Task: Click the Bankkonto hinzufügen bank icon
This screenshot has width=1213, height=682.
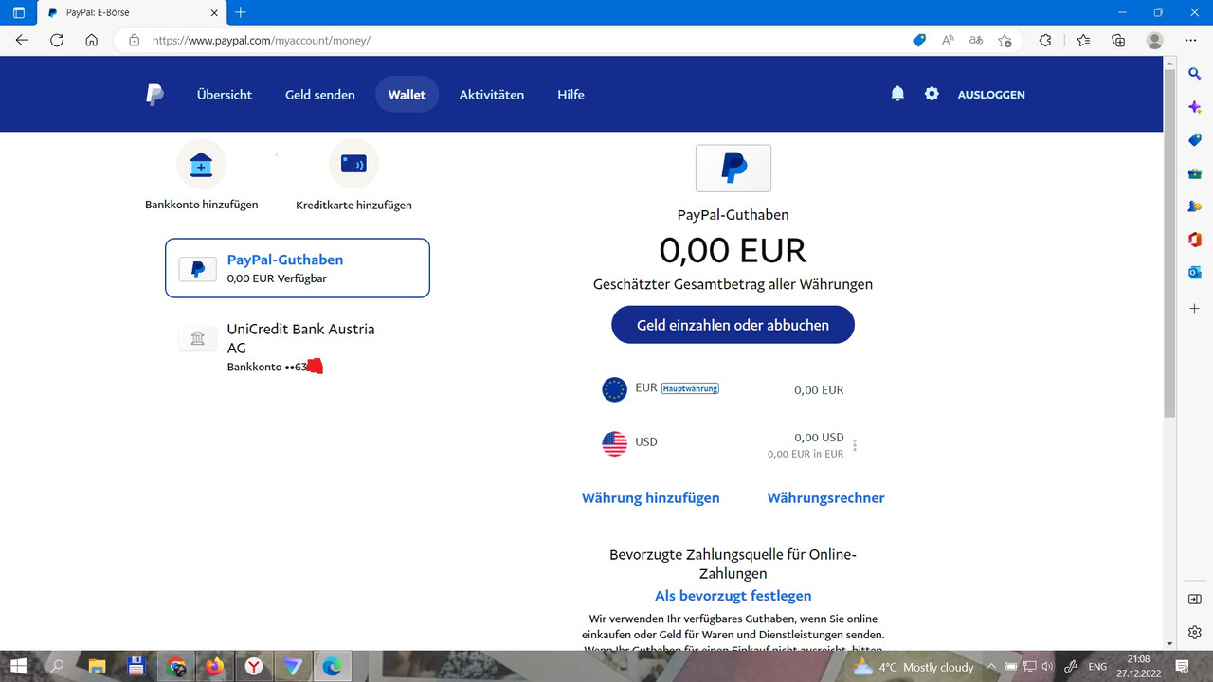Action: [x=201, y=164]
